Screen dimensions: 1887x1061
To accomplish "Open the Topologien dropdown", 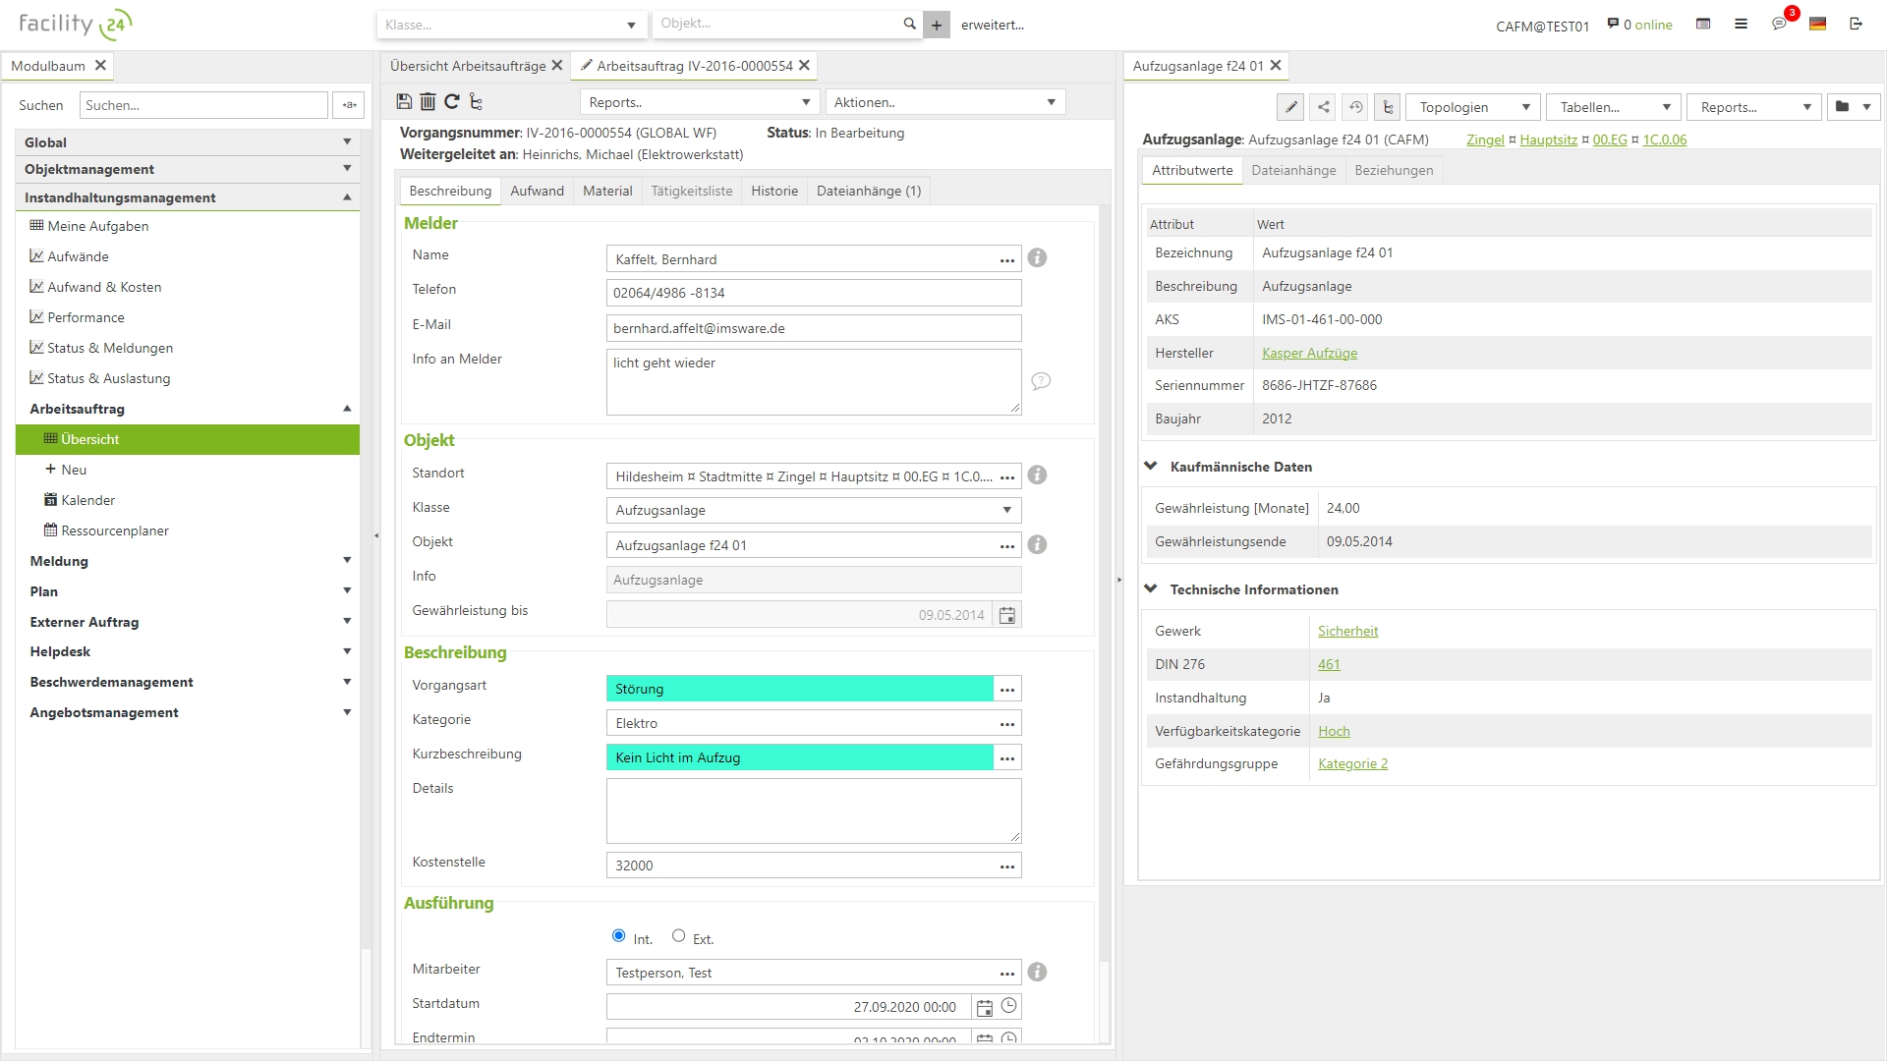I will point(1473,107).
